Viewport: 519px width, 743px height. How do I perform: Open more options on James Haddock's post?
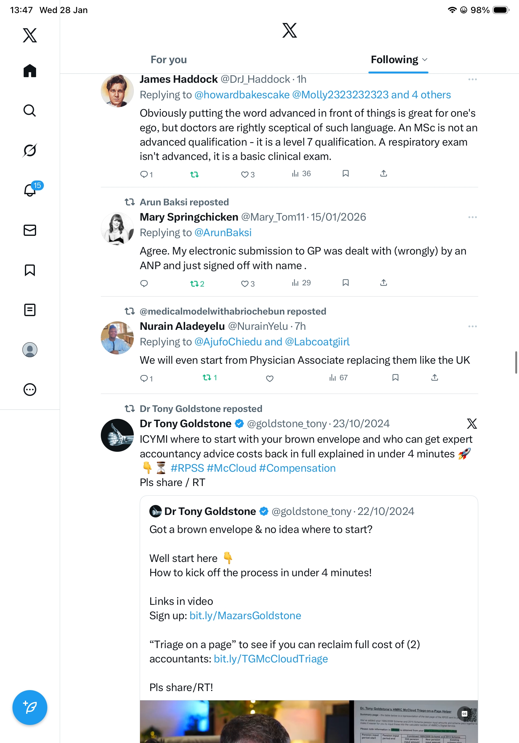click(472, 79)
